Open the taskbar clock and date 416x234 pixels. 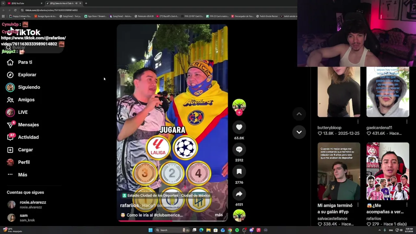pos(409,230)
